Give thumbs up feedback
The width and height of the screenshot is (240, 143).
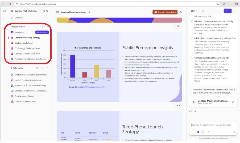point(191,111)
